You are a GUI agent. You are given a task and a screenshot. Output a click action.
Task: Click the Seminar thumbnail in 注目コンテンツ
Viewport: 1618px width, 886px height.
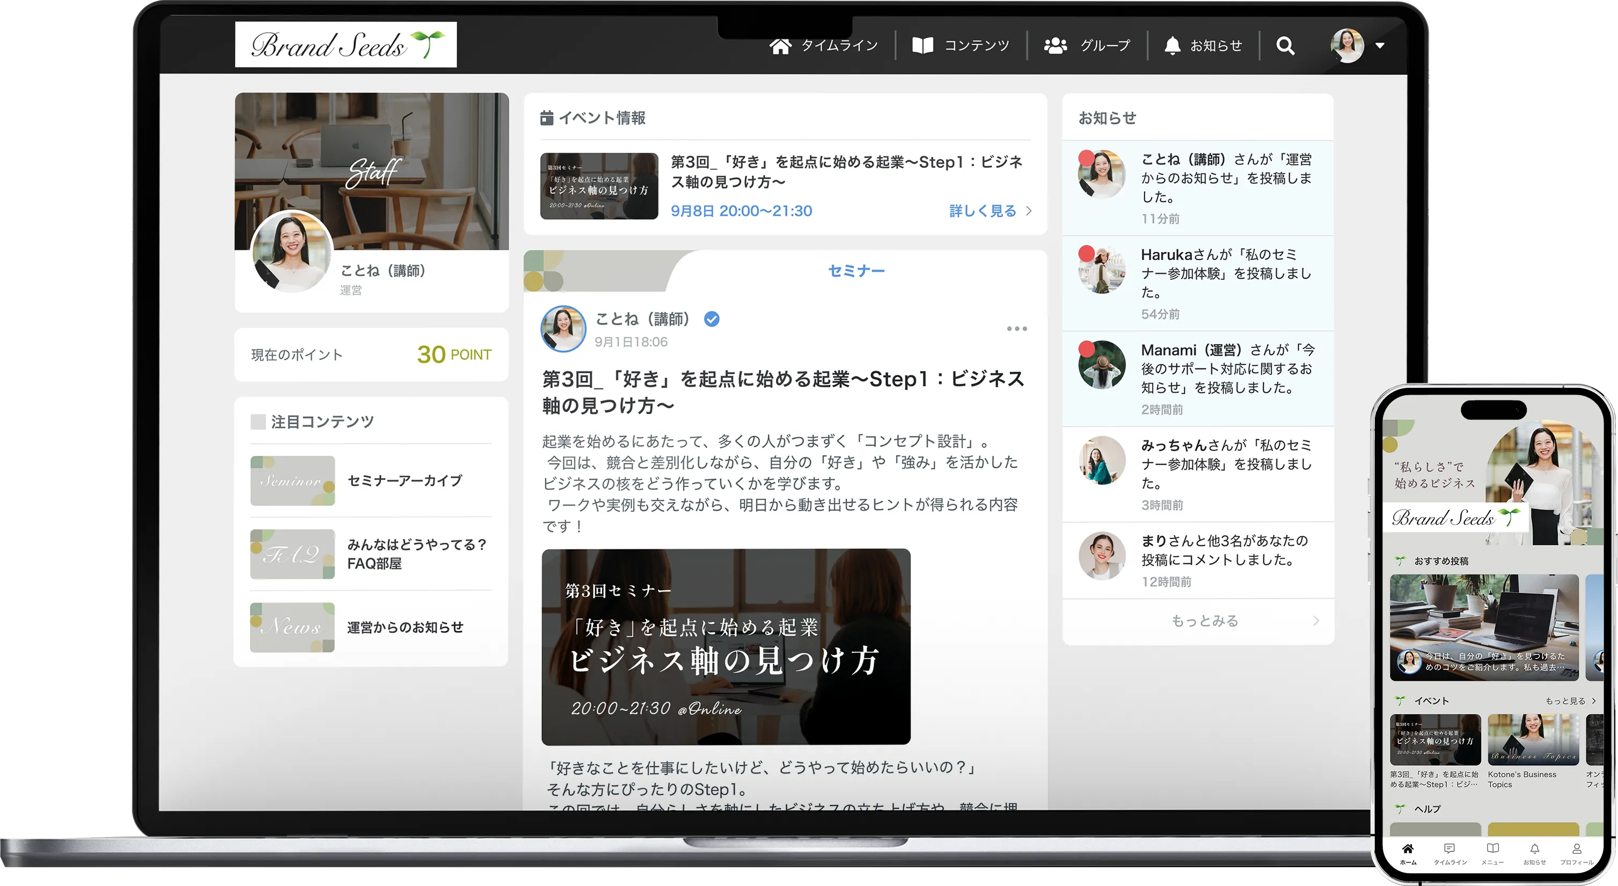pos(292,481)
